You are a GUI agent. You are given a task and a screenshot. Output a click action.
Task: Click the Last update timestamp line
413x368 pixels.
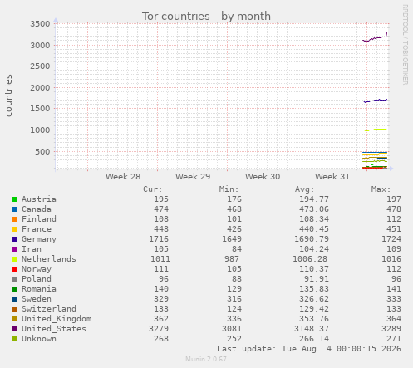[x=309, y=349]
